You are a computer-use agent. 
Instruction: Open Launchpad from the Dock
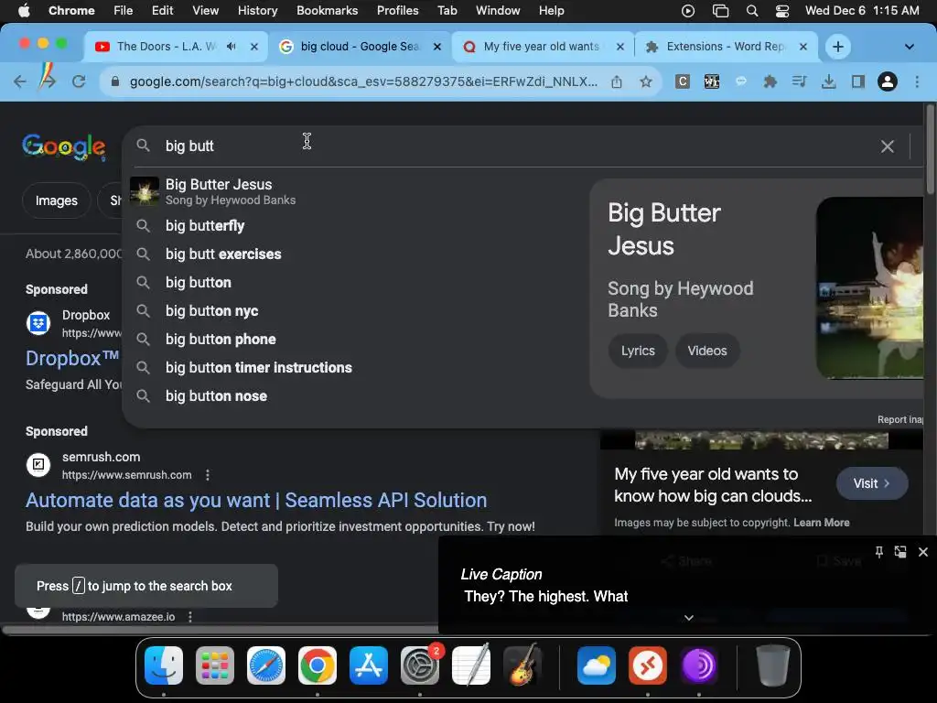(214, 665)
